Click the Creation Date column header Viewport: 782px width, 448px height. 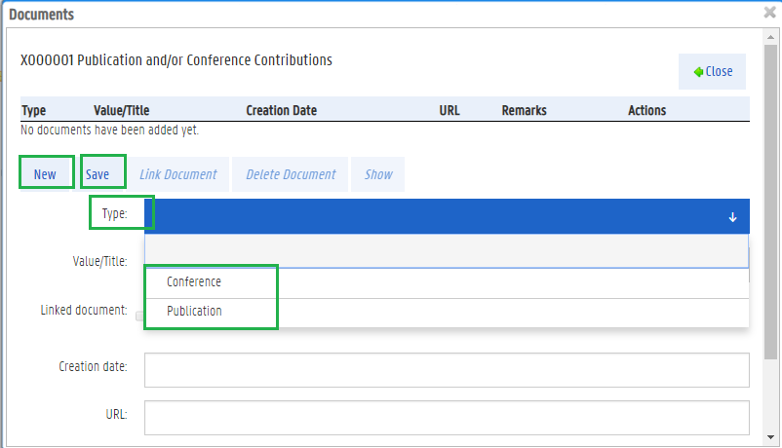pos(281,111)
